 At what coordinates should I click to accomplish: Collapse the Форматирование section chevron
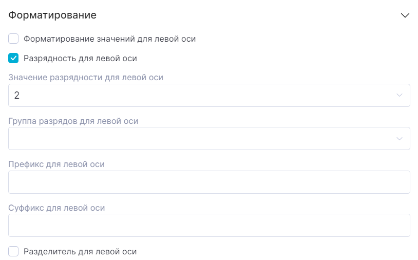[x=405, y=15]
